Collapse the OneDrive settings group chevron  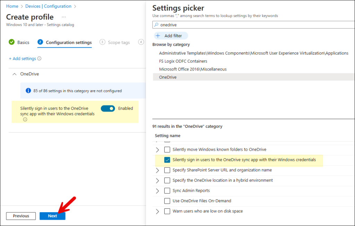[15, 74]
